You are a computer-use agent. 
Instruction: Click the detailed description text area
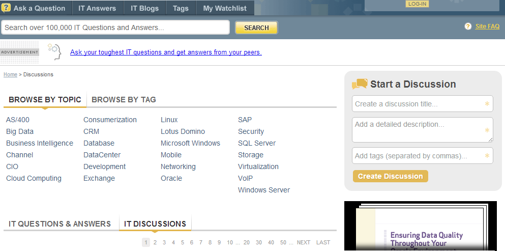(422, 130)
